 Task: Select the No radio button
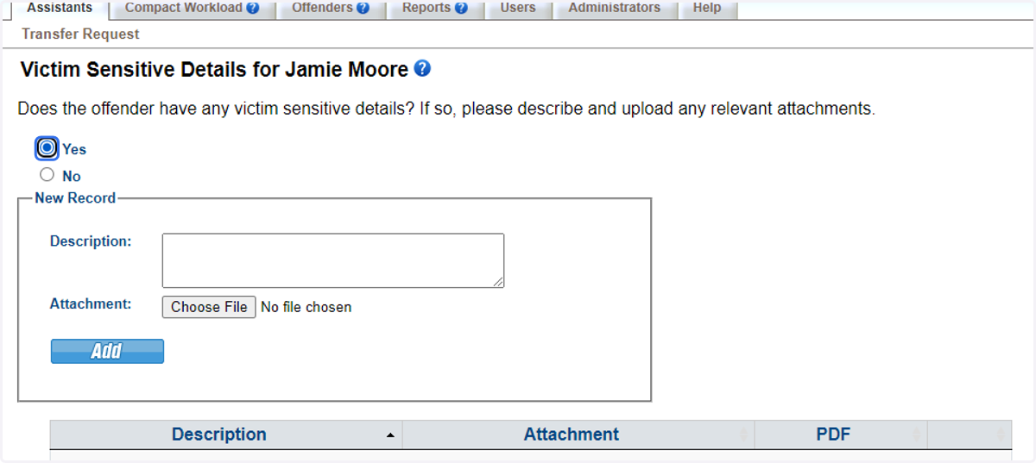pos(47,175)
